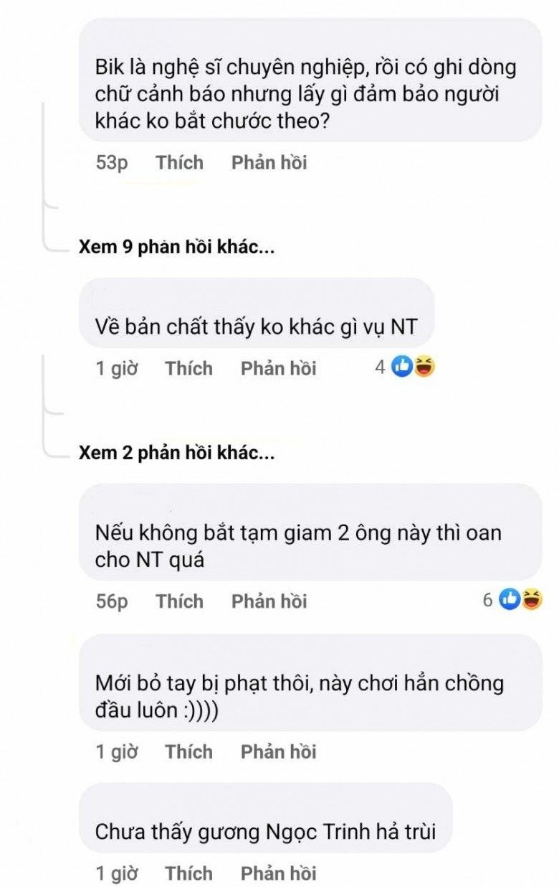Image resolution: width=559 pixels, height=887 pixels.
Task: Like the 'Nếu không bắt tạm giam' comment
Action: point(180,601)
